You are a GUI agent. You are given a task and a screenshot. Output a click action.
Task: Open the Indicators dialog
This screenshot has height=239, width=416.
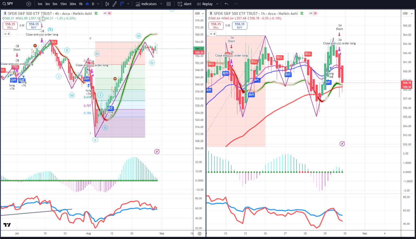[146, 4]
